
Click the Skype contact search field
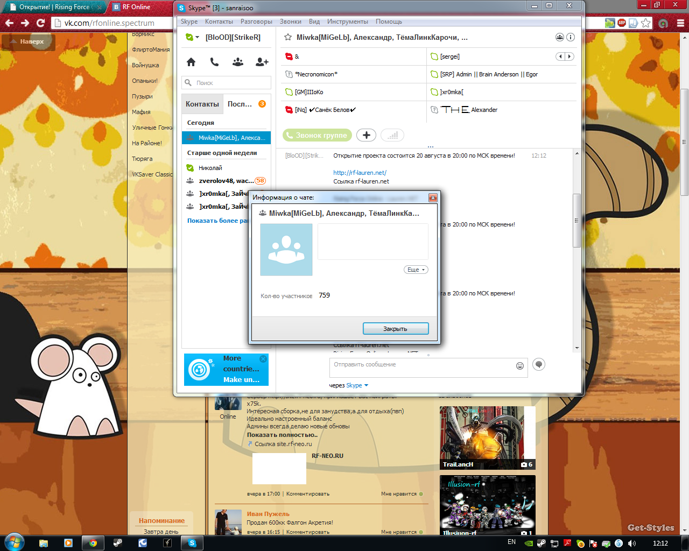click(x=226, y=83)
